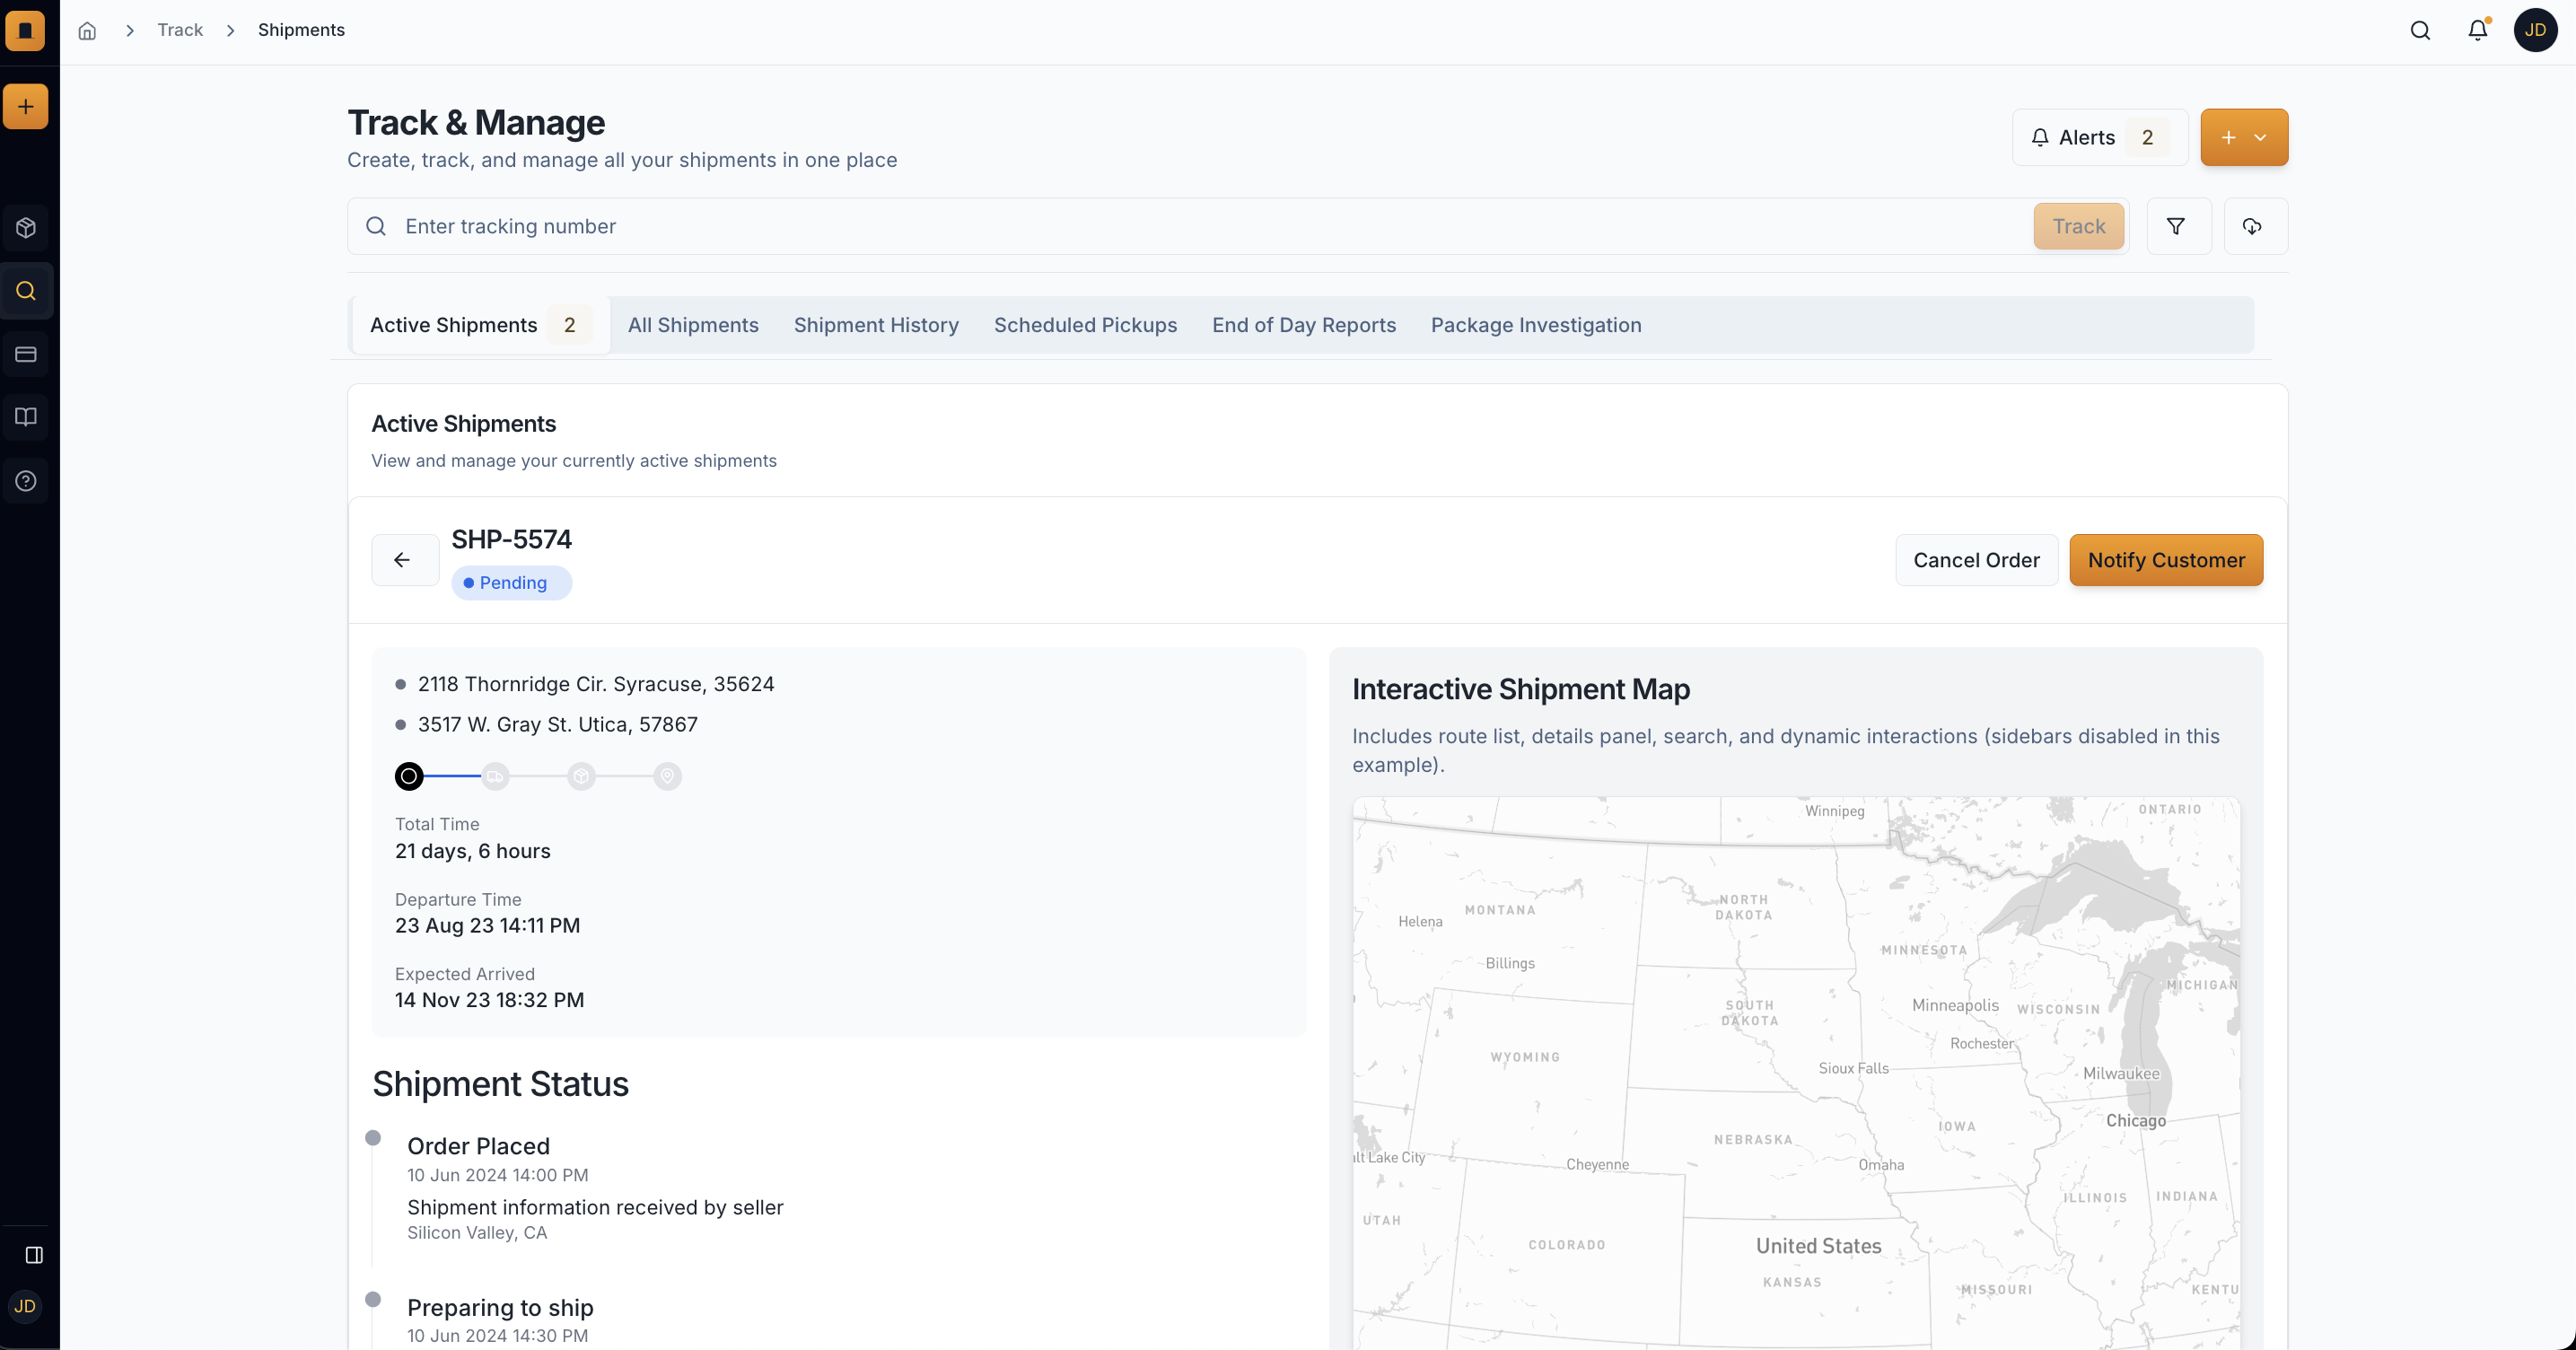Open the packages cube sidebar icon
The height and width of the screenshot is (1350, 2576).
pos(26,228)
